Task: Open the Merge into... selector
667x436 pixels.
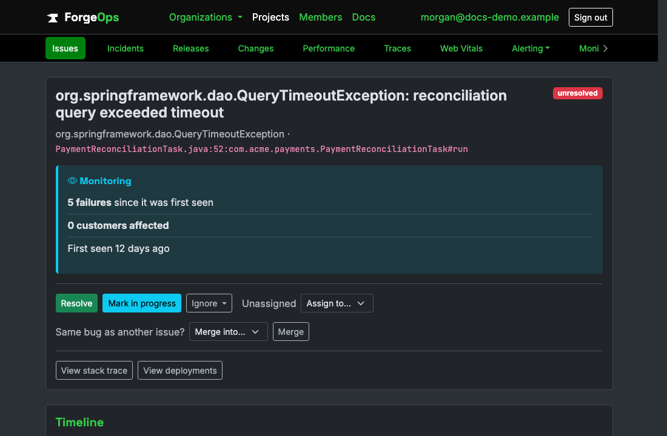Action: 229,332
